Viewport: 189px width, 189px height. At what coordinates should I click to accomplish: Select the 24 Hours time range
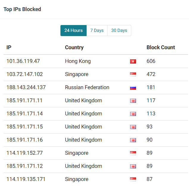click(x=74, y=30)
